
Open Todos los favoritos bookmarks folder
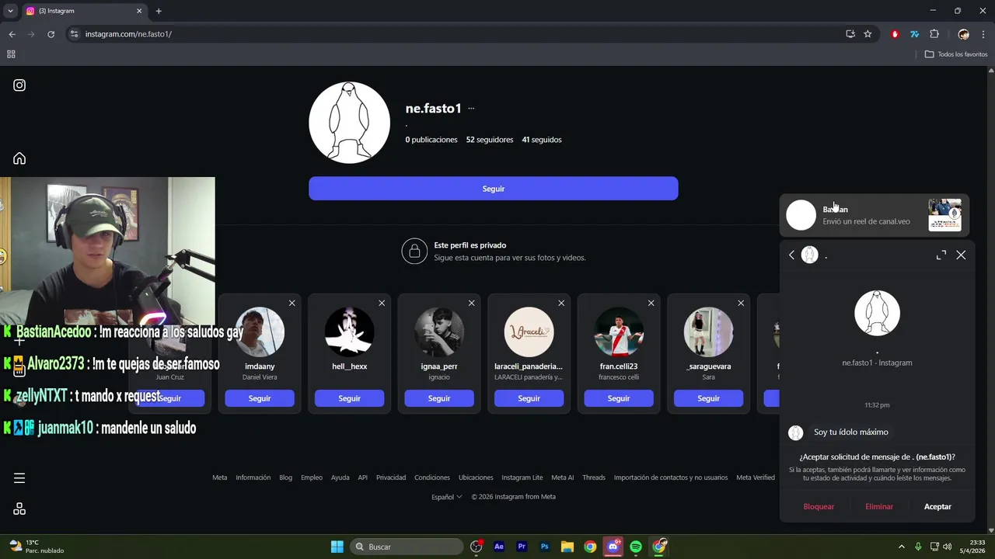point(956,54)
